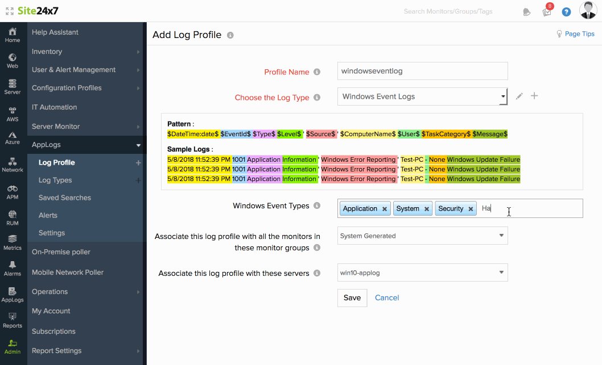Click the pencil edit log type icon
The width and height of the screenshot is (602, 365).
[519, 97]
